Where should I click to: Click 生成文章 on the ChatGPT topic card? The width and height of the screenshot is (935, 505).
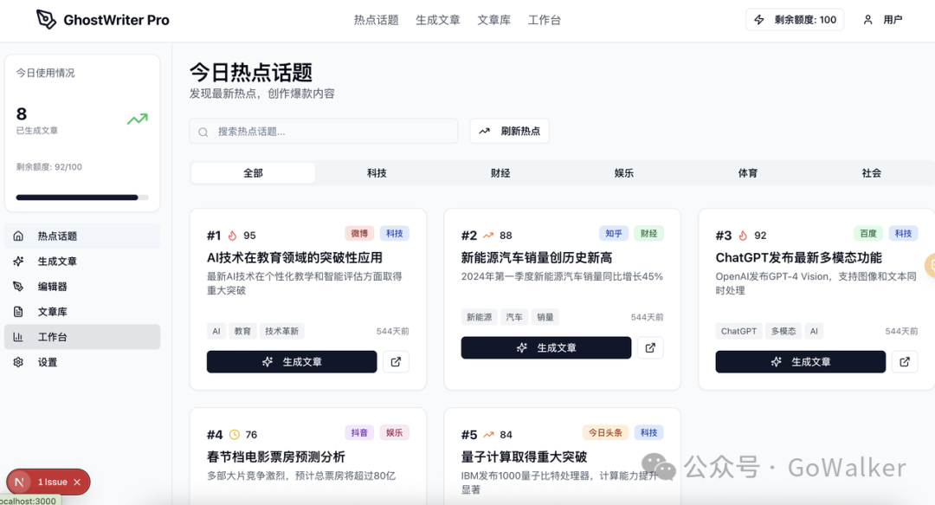pyautogui.click(x=800, y=361)
